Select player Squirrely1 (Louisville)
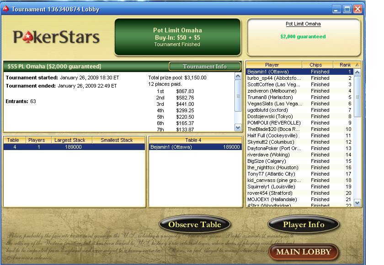The width and height of the screenshot is (384, 265). click(x=300, y=187)
